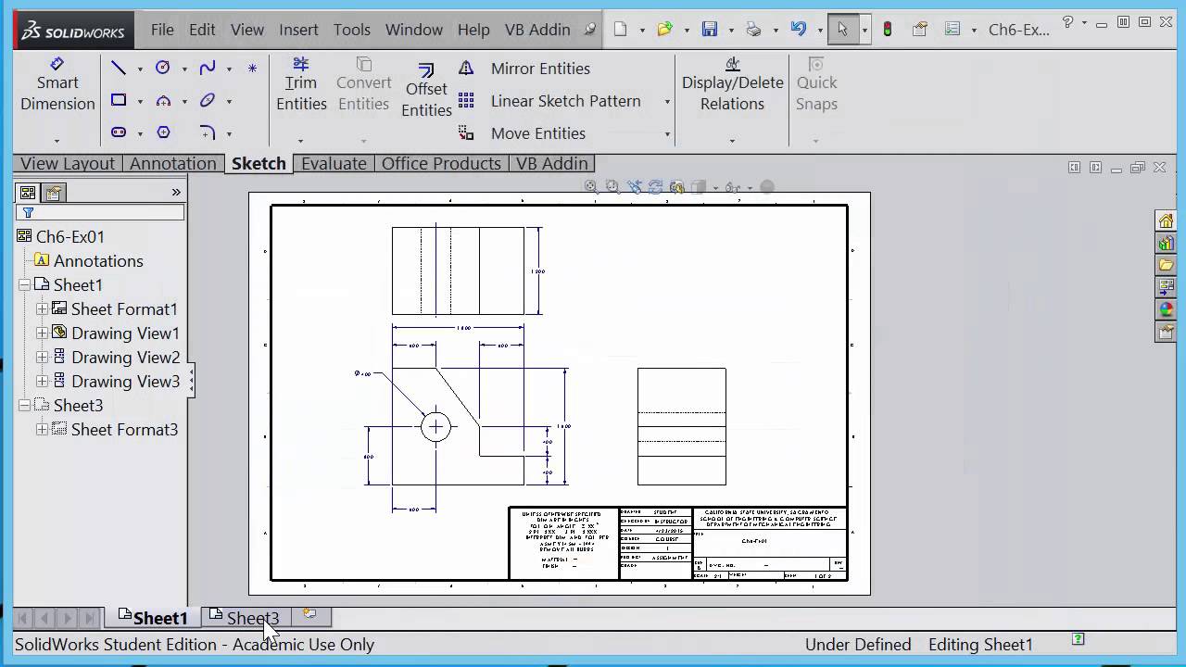Open the Linear Sketch Pattern dropdown arrow
The width and height of the screenshot is (1186, 667).
tap(667, 102)
